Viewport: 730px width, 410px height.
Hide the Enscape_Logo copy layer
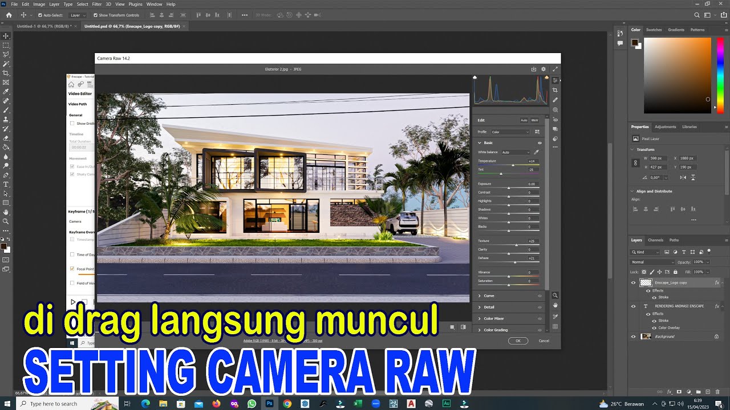(x=633, y=282)
